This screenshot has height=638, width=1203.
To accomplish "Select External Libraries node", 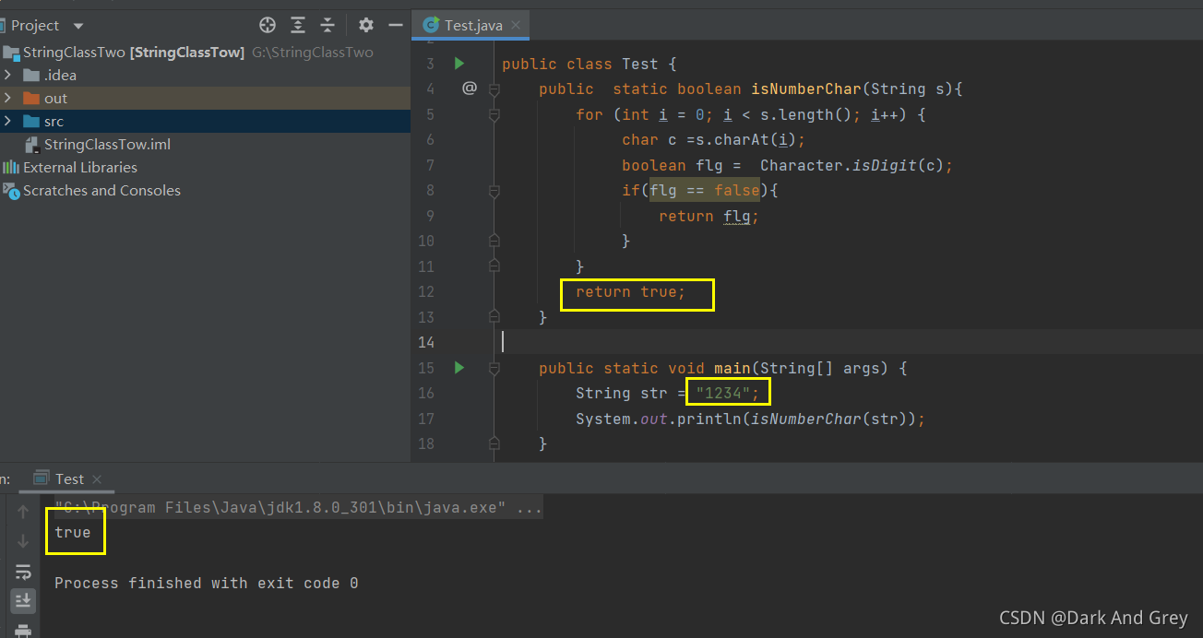I will (x=205, y=167).
